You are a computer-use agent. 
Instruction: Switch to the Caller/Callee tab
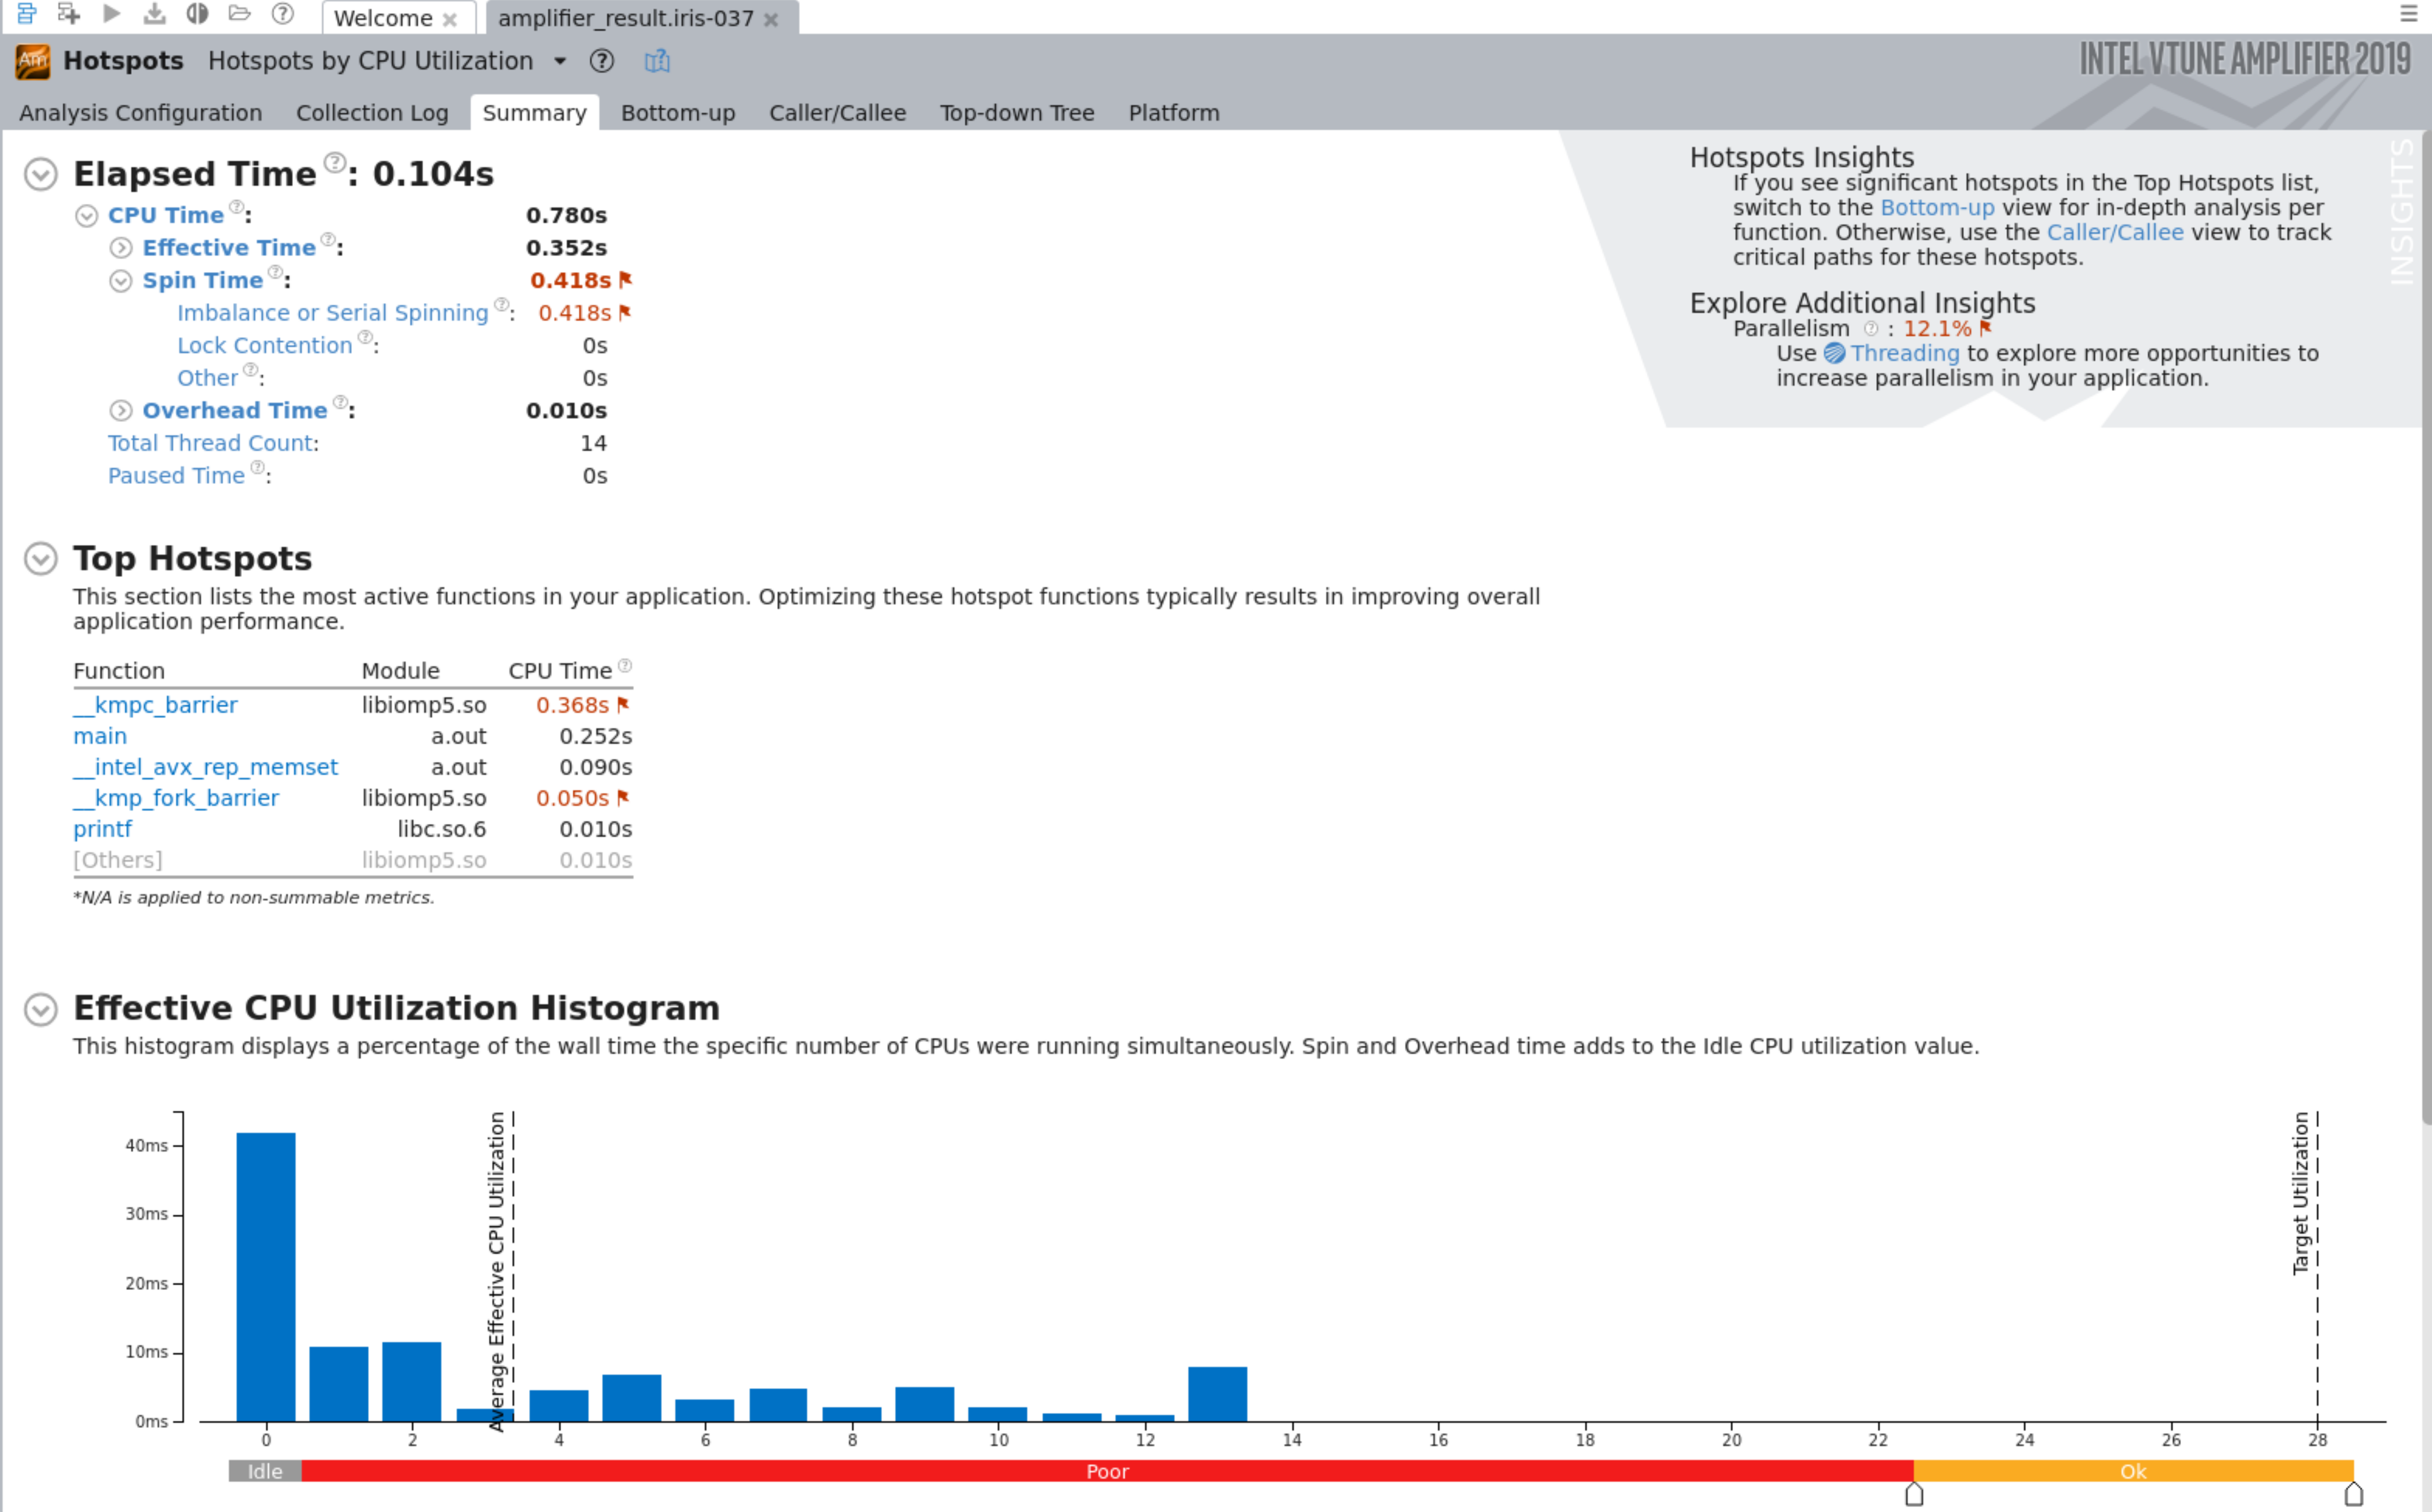[837, 113]
